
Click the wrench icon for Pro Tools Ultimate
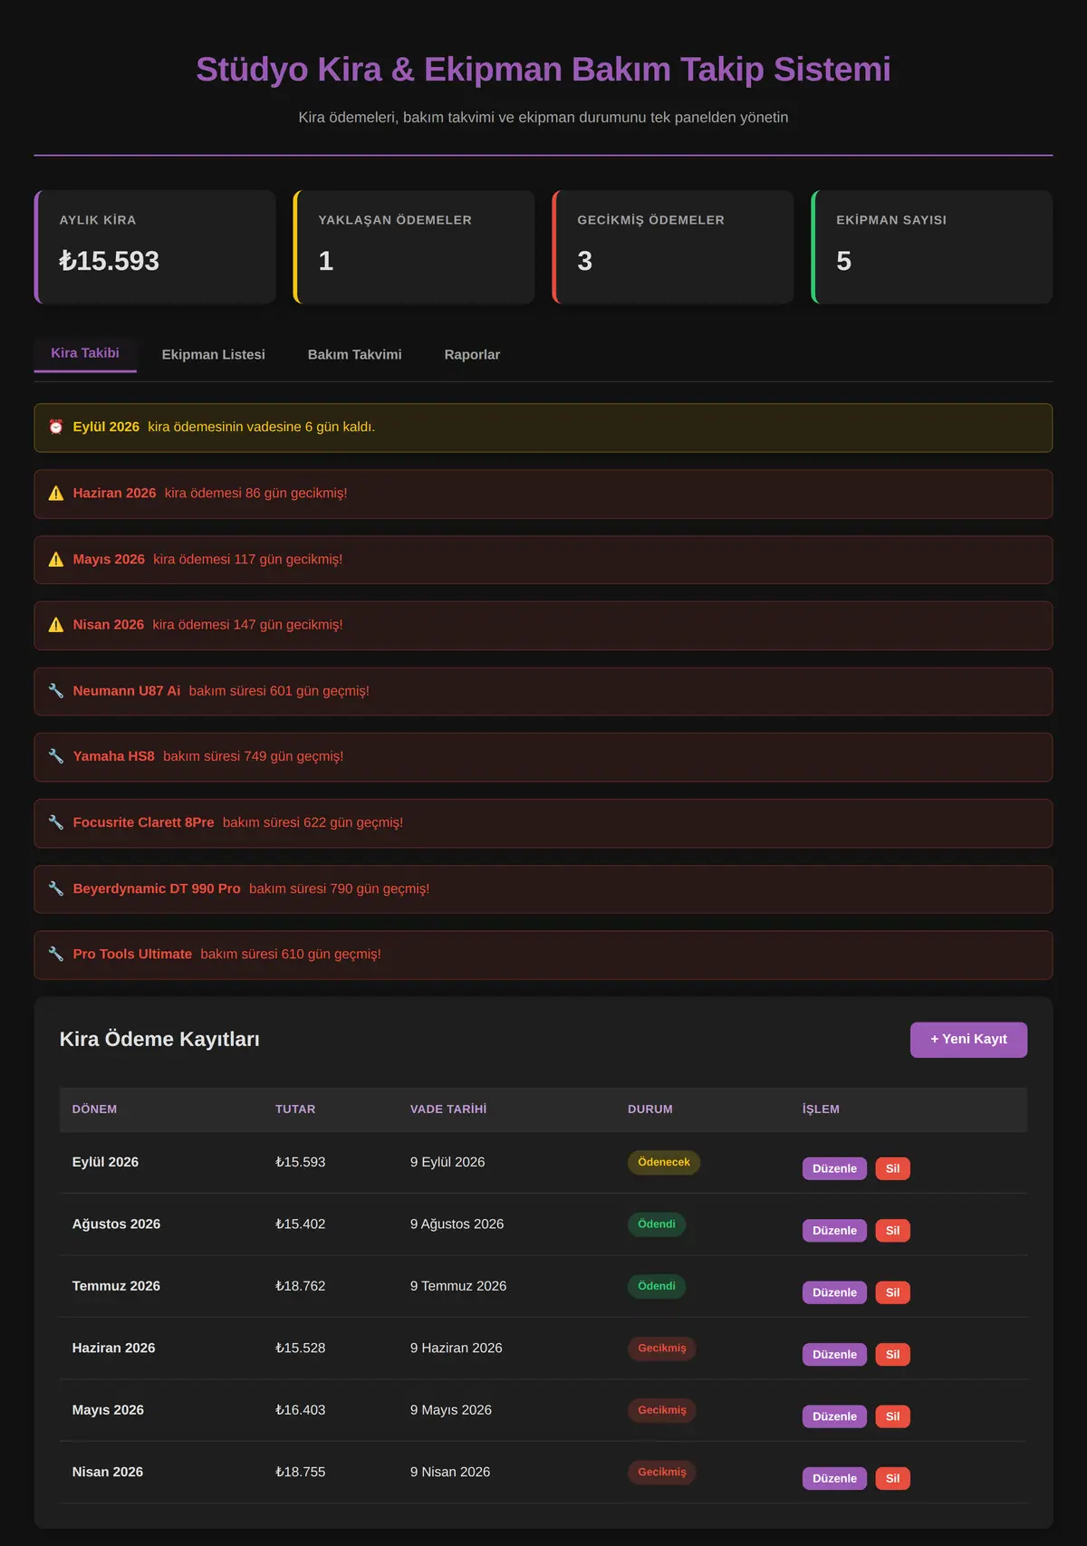(x=56, y=954)
